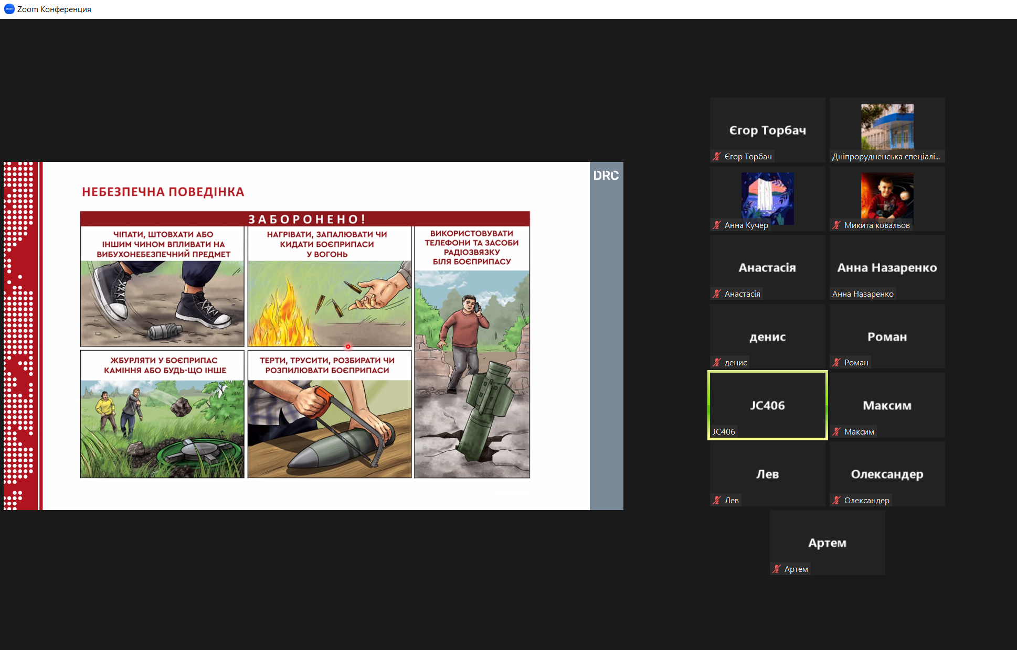Click muted mic icon beside Максим
Image resolution: width=1017 pixels, height=650 pixels.
pyautogui.click(x=836, y=431)
